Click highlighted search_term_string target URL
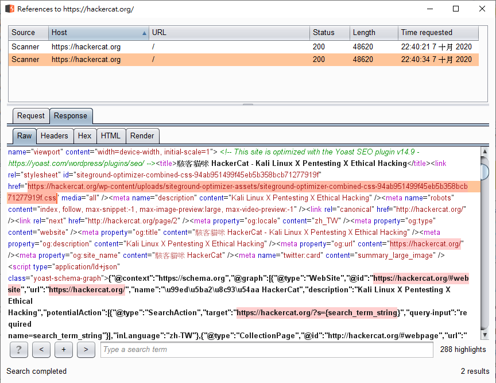Screen dimensions: 496x383 point(317,313)
